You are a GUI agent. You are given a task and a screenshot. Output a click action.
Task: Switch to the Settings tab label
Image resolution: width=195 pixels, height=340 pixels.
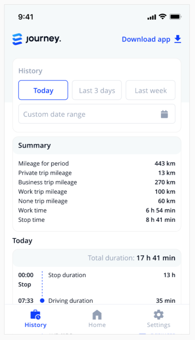(159, 325)
